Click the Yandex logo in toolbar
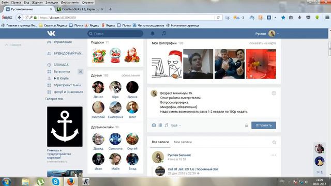Screen dimensions: 331x186 pyautogui.click(x=7, y=18)
